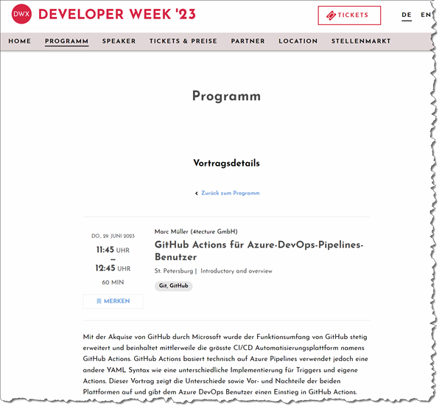The width and height of the screenshot is (442, 409).
Task: Click speaker name Marc Müller (4tecture GmbH)
Action: (196, 231)
